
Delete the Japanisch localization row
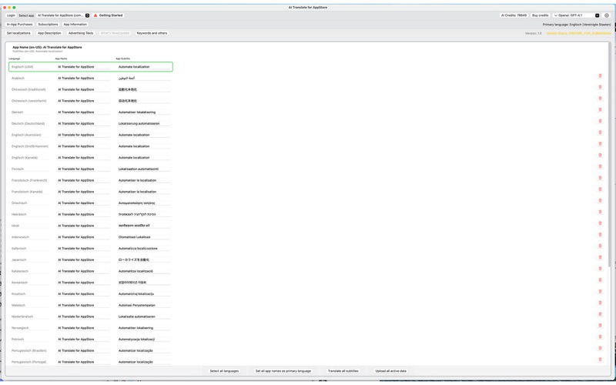coord(600,257)
